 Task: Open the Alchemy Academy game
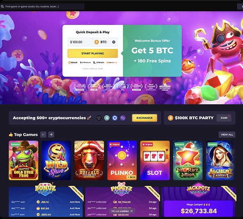[x=220, y=161]
